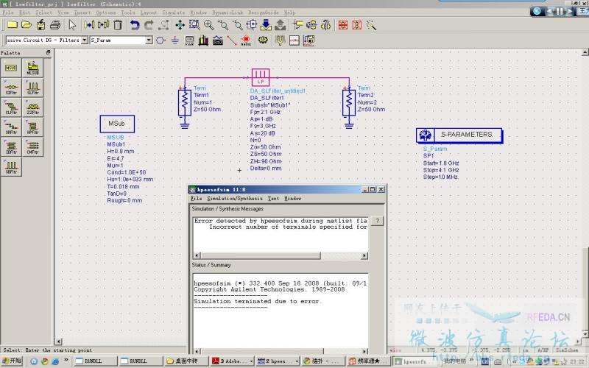Open a design with the open-folder icon
The width and height of the screenshot is (589, 368).
pos(27,25)
